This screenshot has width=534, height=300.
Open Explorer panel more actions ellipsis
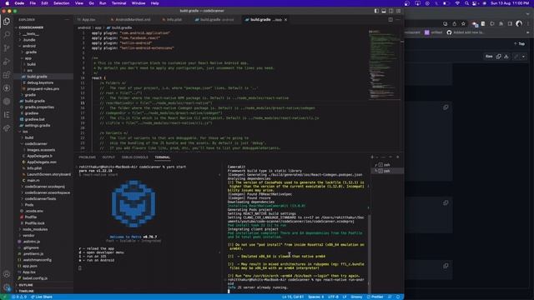click(x=67, y=20)
